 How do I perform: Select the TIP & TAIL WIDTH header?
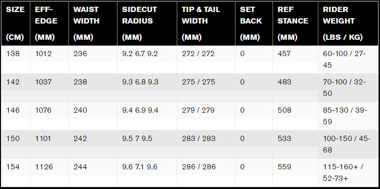point(206,24)
